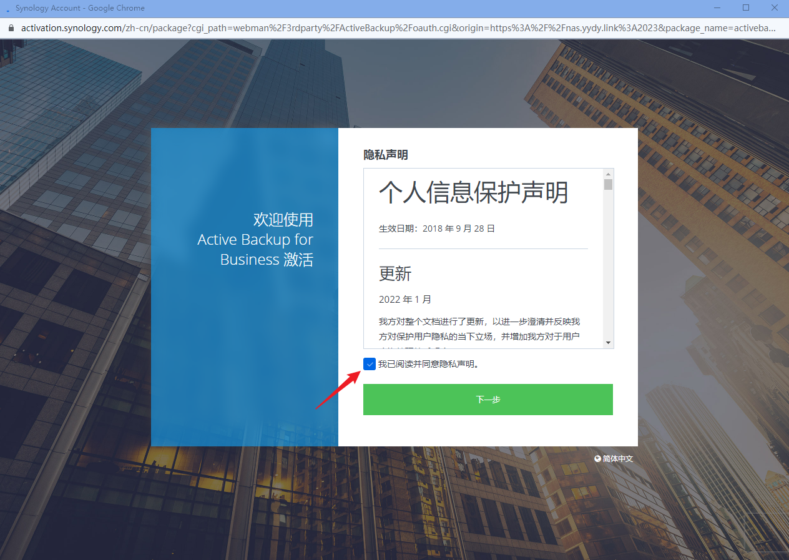Click the privacy statement scrollbar thumb

(608, 184)
